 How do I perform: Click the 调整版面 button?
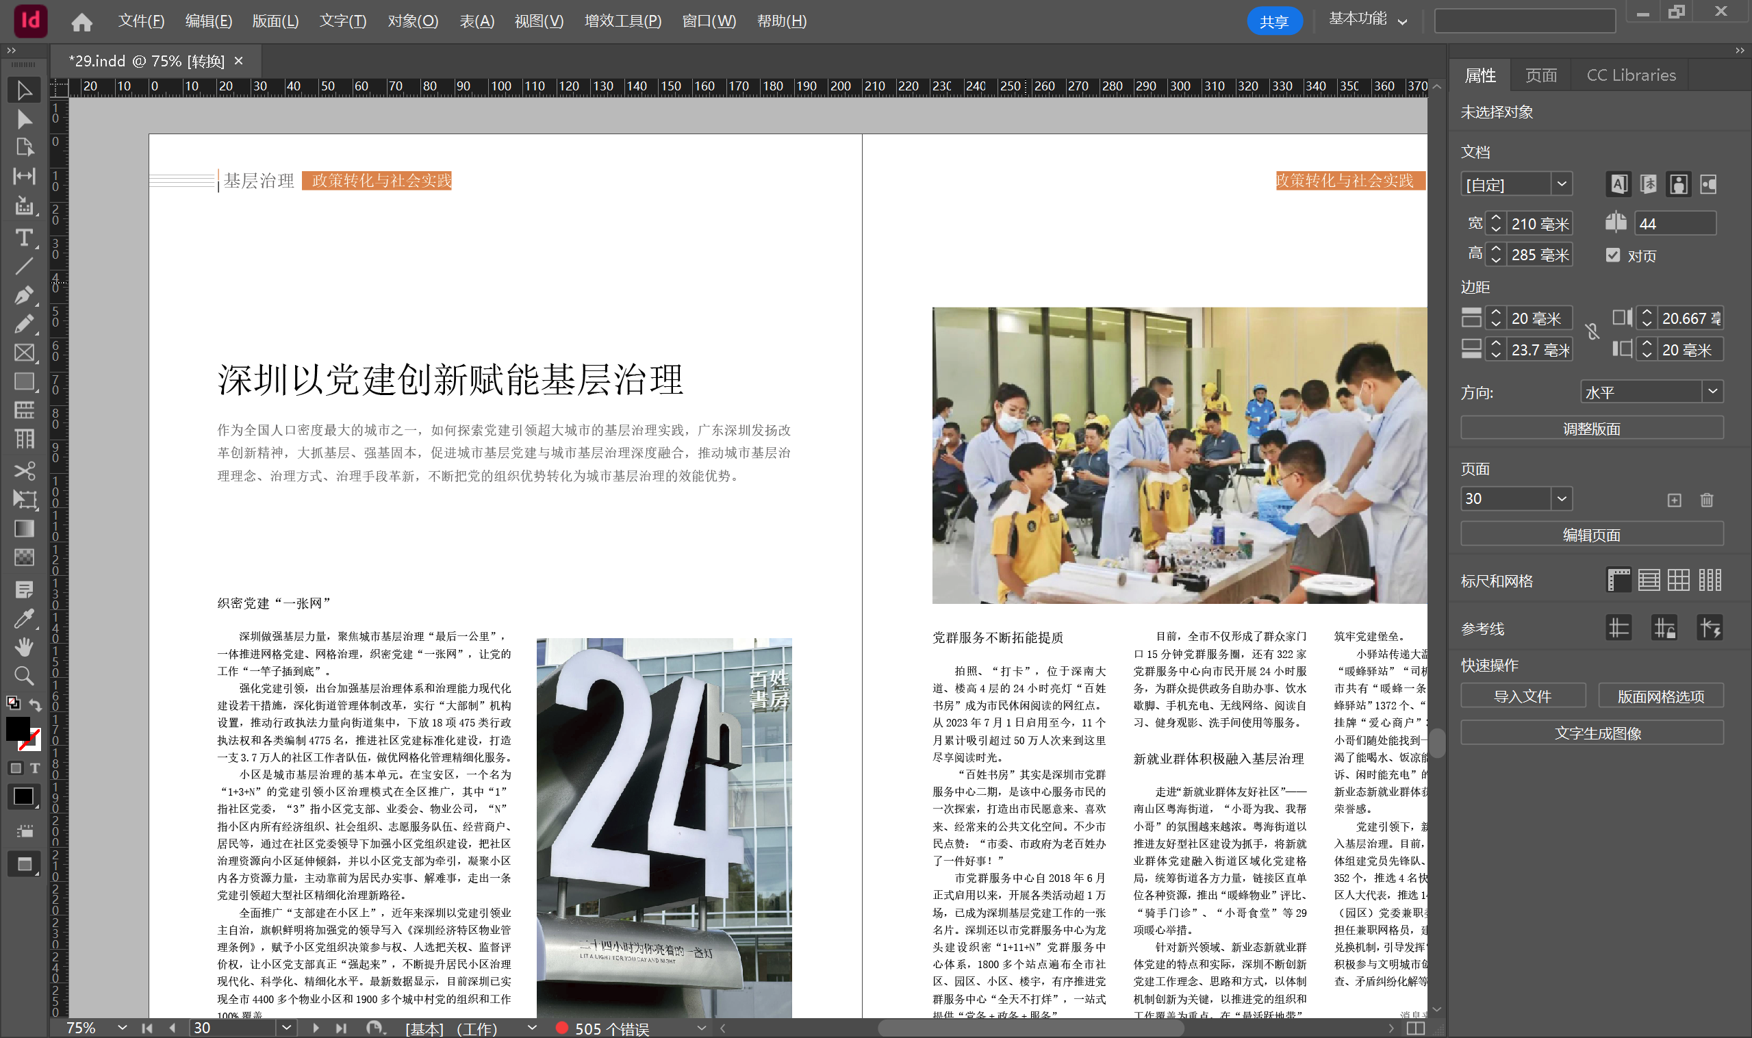click(x=1591, y=428)
